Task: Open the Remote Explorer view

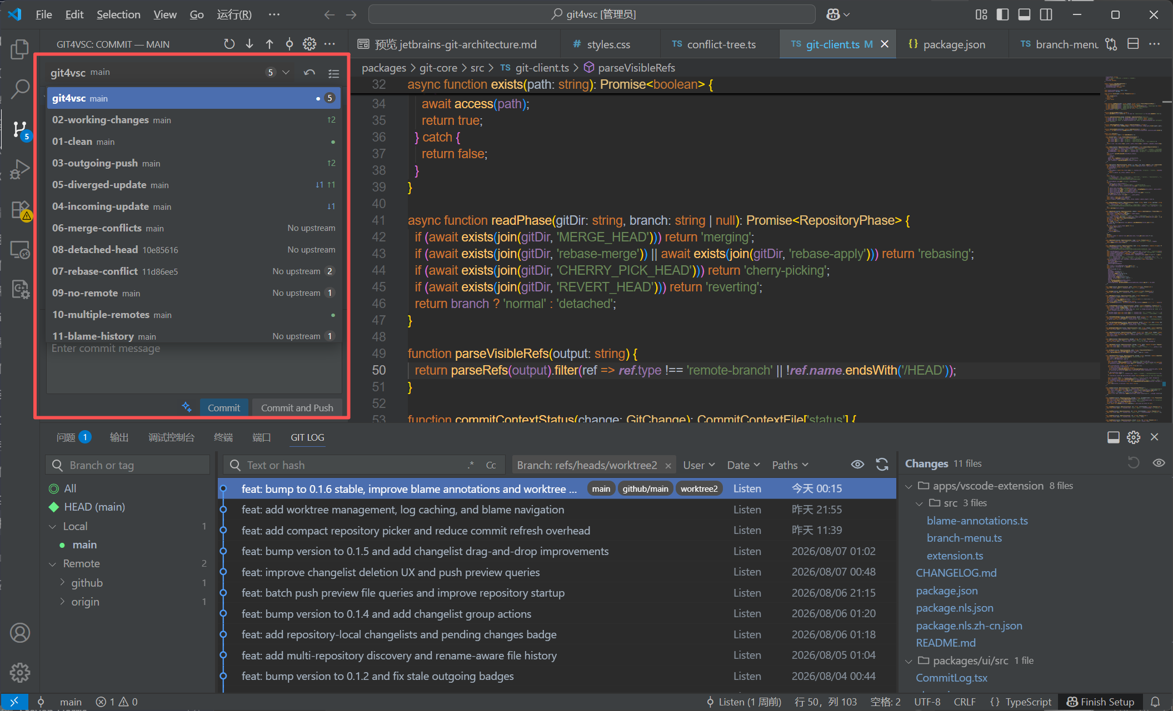Action: [x=20, y=250]
